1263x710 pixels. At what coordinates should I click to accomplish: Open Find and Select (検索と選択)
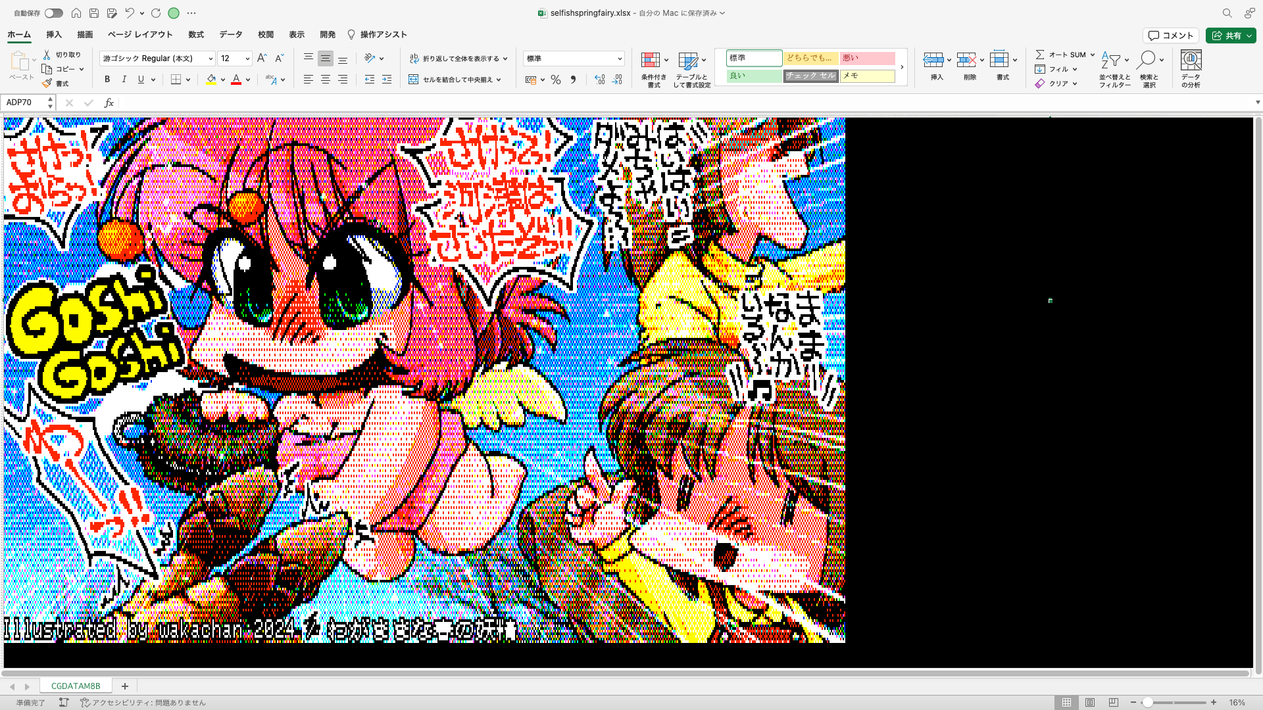tap(1149, 69)
